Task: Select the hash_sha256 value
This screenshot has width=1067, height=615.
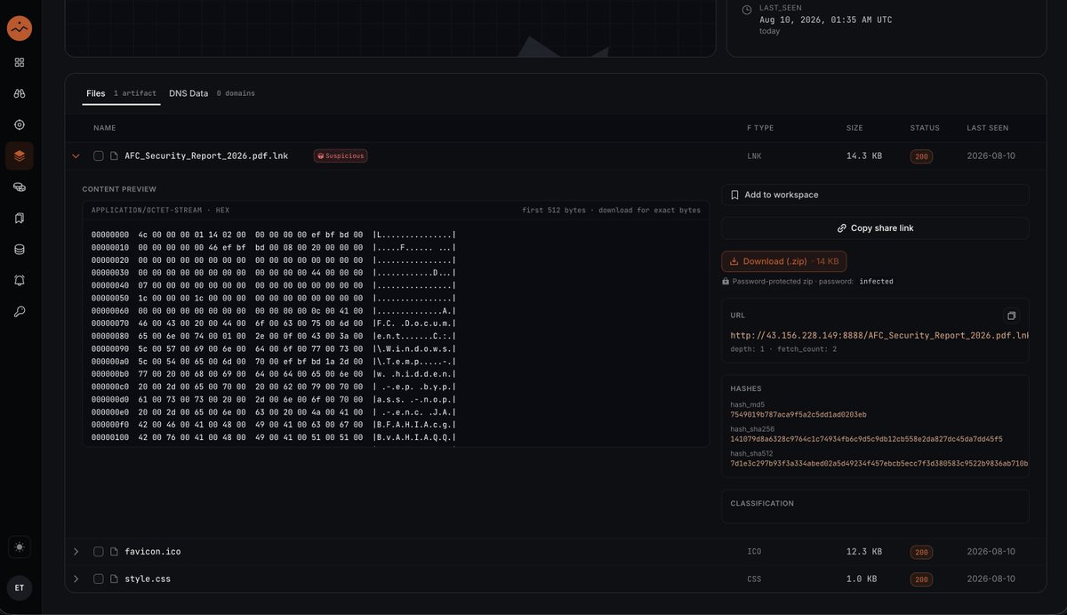Action: (866, 439)
